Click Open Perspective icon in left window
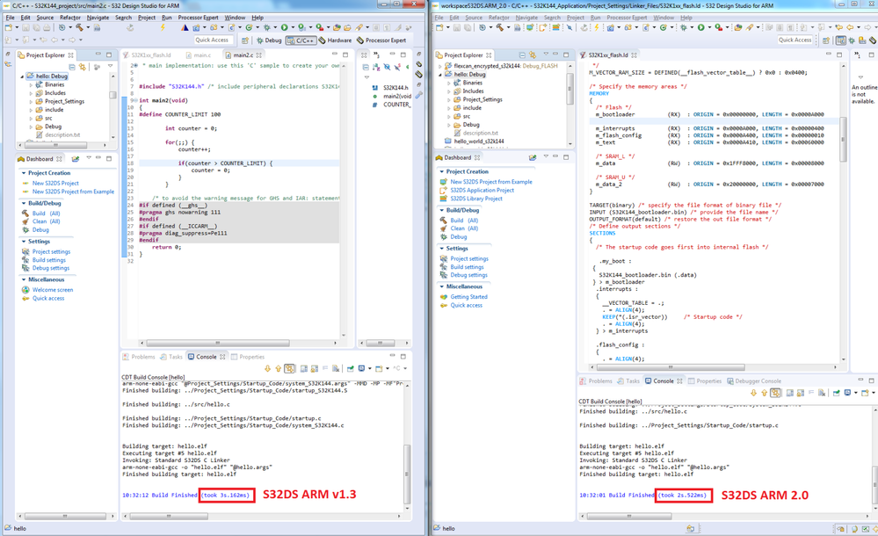 pos(245,40)
